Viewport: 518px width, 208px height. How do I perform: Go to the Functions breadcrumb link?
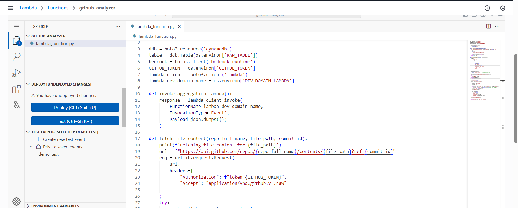point(58,8)
